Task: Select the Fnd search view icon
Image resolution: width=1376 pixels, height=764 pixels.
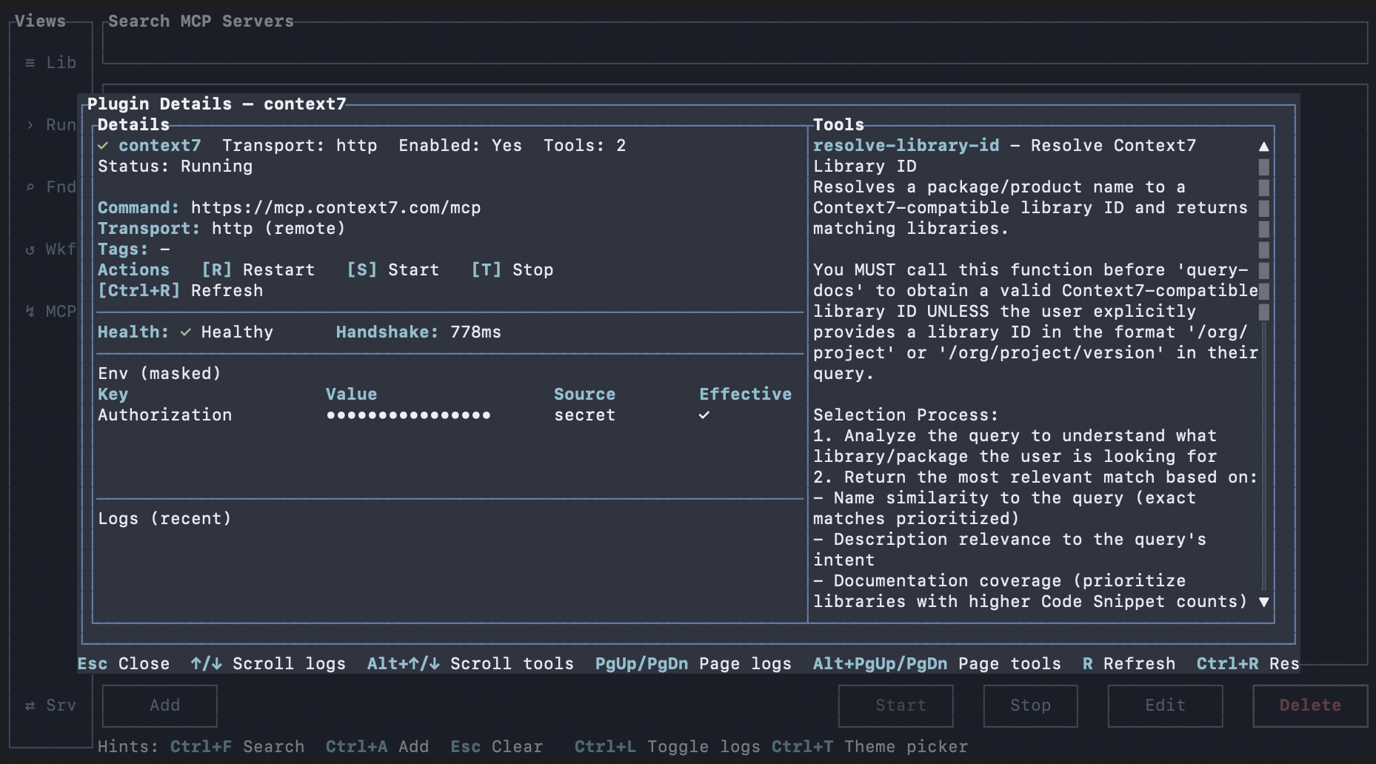Action: (x=30, y=187)
